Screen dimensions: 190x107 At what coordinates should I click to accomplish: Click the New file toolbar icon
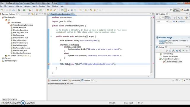(x=2, y=10)
